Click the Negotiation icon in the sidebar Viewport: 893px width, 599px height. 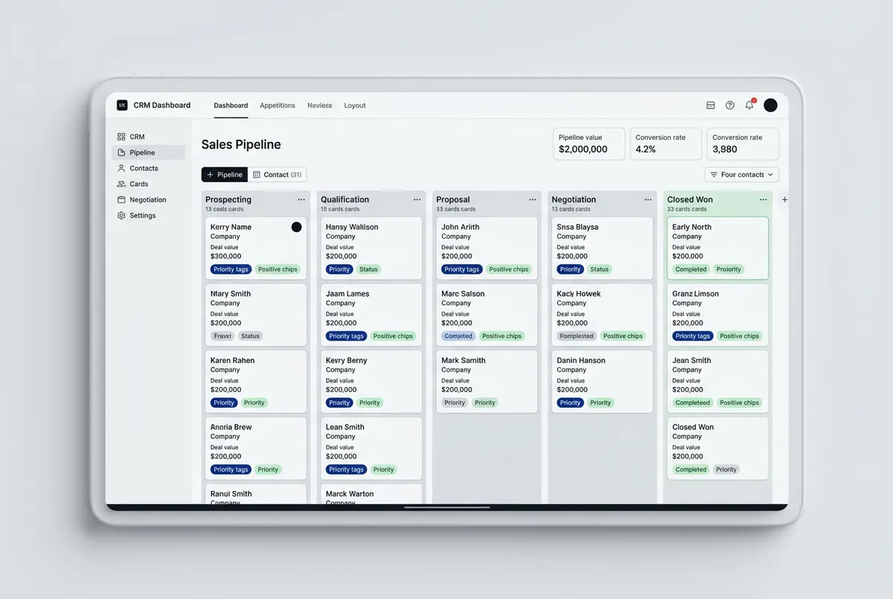[x=121, y=199]
